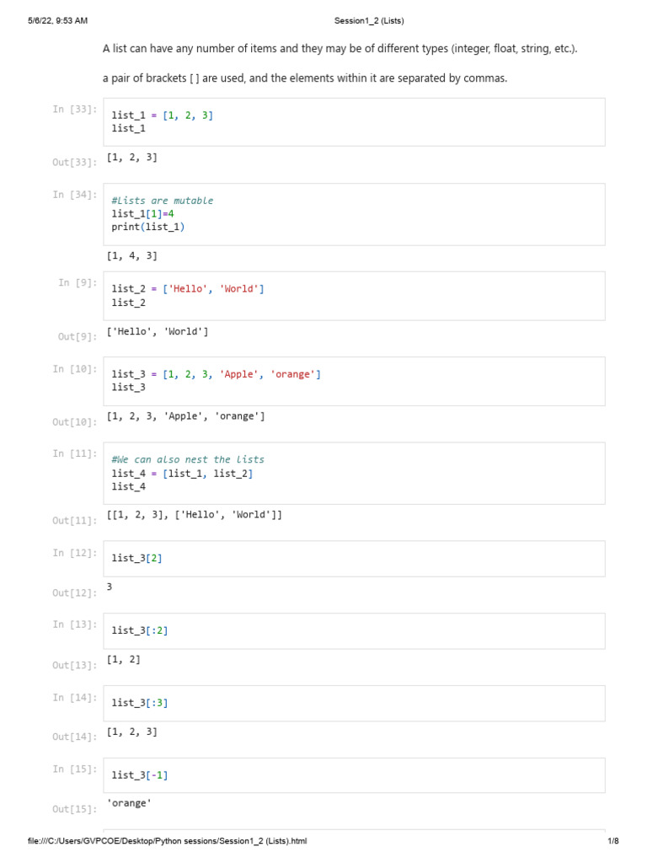Select the list_3[2] code cell
The height and width of the screenshot is (863, 647).
(x=354, y=559)
